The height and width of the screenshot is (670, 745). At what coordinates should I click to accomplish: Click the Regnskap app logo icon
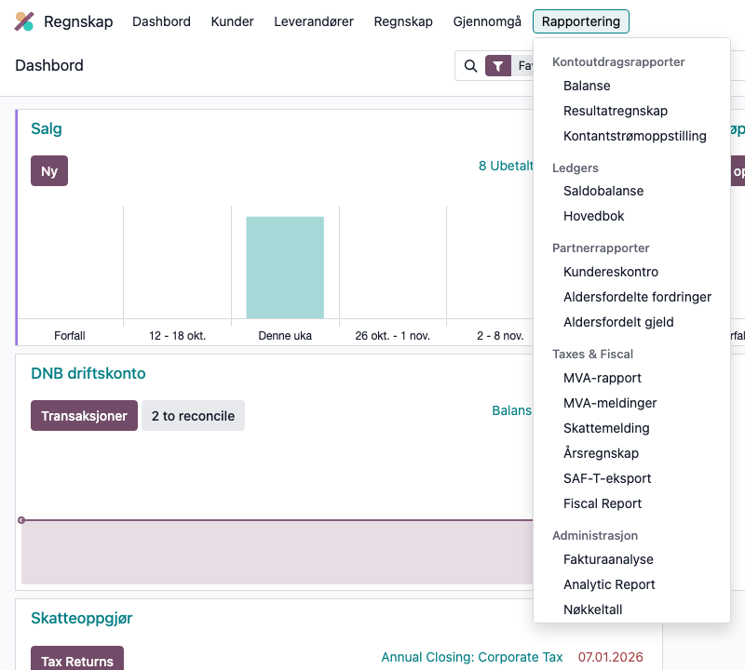click(x=24, y=21)
